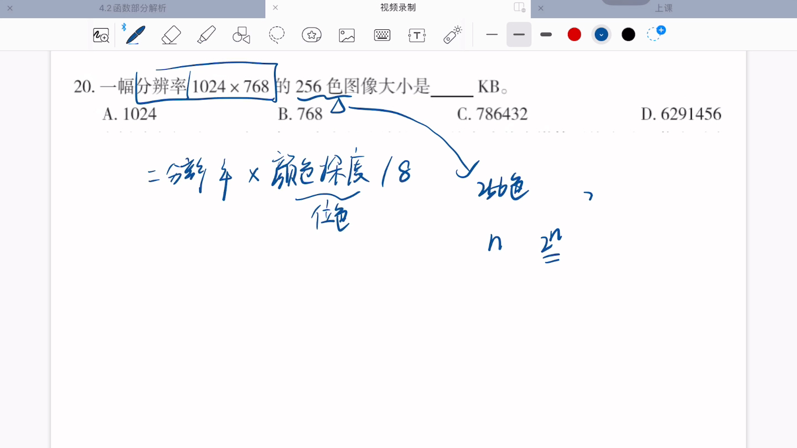Switch to the 上课 tab
This screenshot has height=448, width=797.
pos(664,8)
